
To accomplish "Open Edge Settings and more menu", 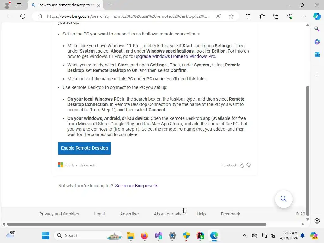I will (x=303, y=16).
